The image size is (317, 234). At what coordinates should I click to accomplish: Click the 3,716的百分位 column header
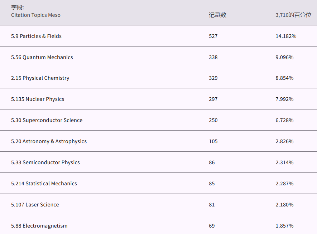click(293, 15)
